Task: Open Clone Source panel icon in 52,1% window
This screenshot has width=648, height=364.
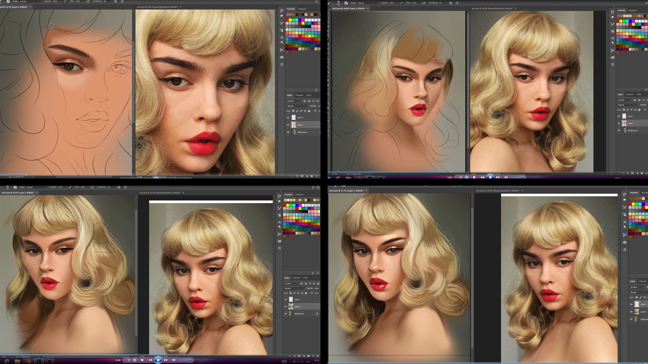Action: pyautogui.click(x=282, y=30)
